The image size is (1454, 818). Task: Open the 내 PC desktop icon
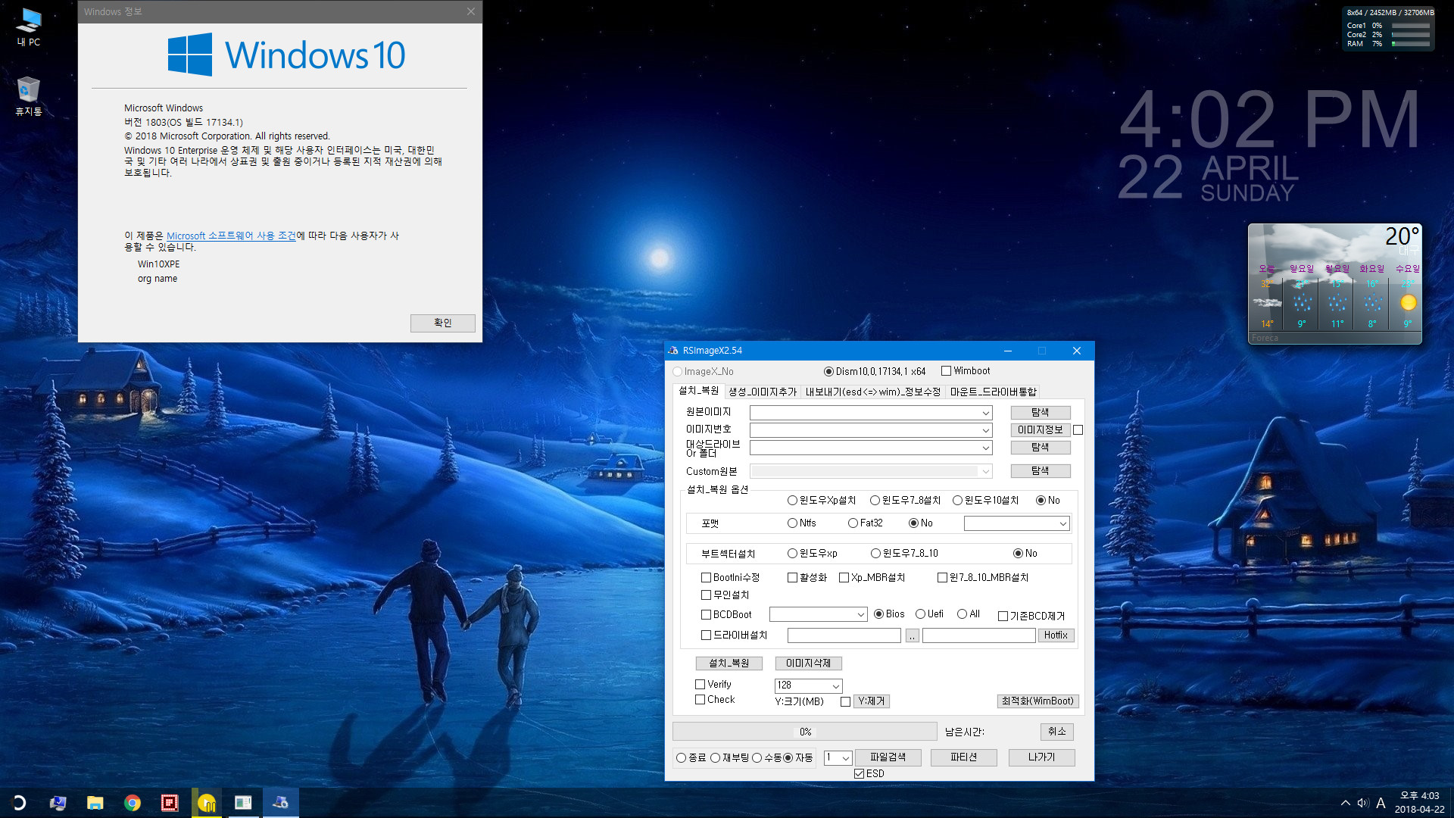29,27
